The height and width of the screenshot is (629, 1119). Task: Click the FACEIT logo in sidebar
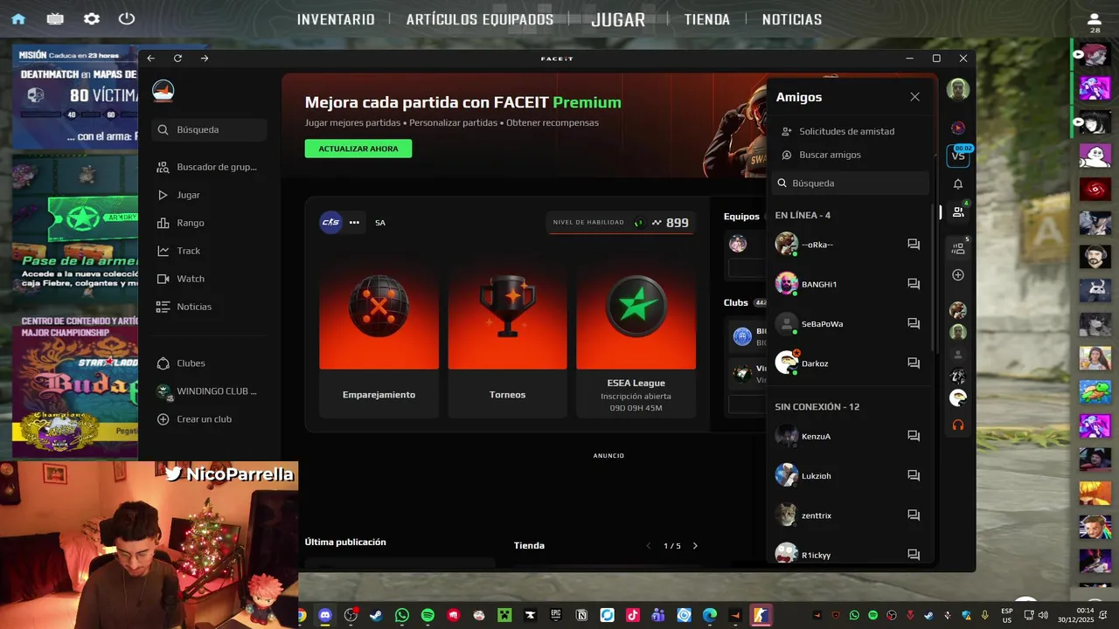click(x=163, y=91)
